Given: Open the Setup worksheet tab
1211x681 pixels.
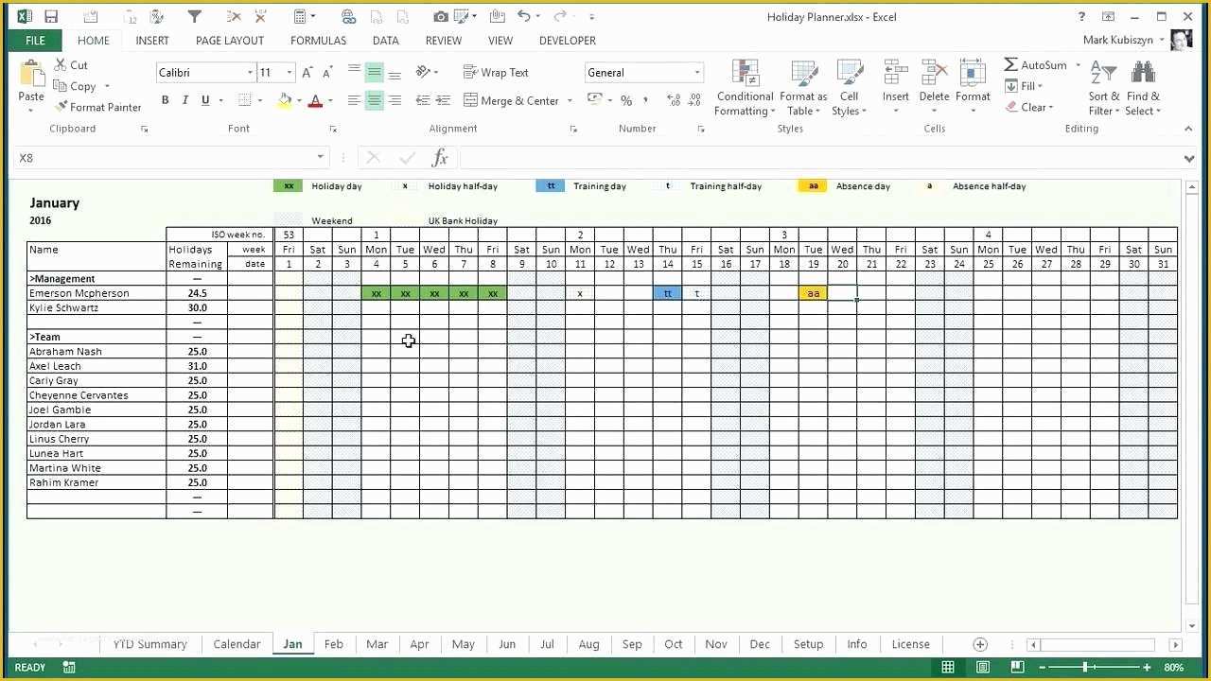Looking at the screenshot, I should pyautogui.click(x=808, y=644).
